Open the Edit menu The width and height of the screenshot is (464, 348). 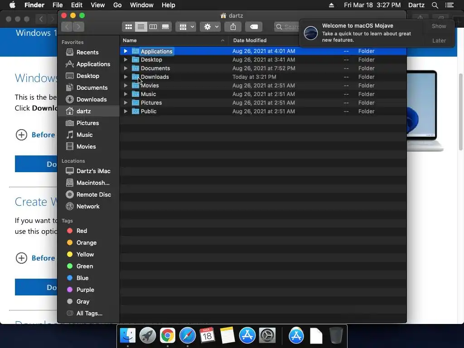77,5
